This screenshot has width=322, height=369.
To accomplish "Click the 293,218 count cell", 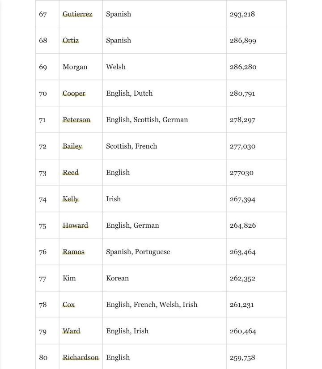I will tap(242, 14).
